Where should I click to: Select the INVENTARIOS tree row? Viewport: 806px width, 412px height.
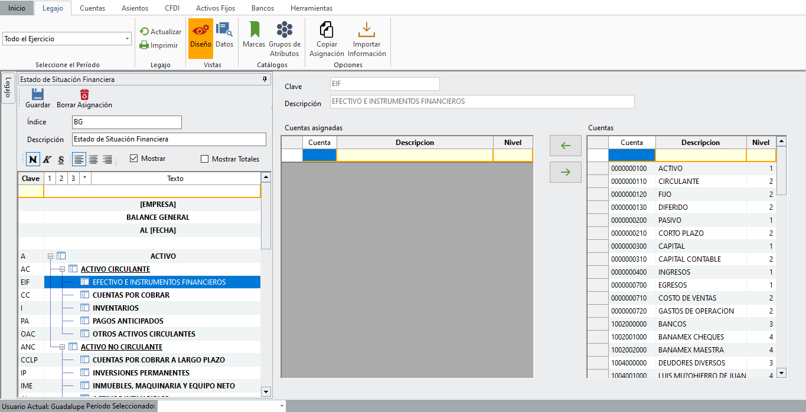pyautogui.click(x=115, y=308)
